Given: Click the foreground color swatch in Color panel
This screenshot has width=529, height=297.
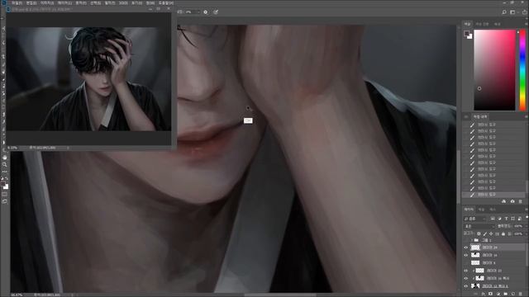Looking at the screenshot, I should 466,33.
